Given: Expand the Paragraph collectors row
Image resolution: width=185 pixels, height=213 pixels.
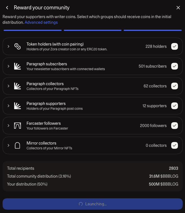Looking at the screenshot, I should [x=8, y=86].
